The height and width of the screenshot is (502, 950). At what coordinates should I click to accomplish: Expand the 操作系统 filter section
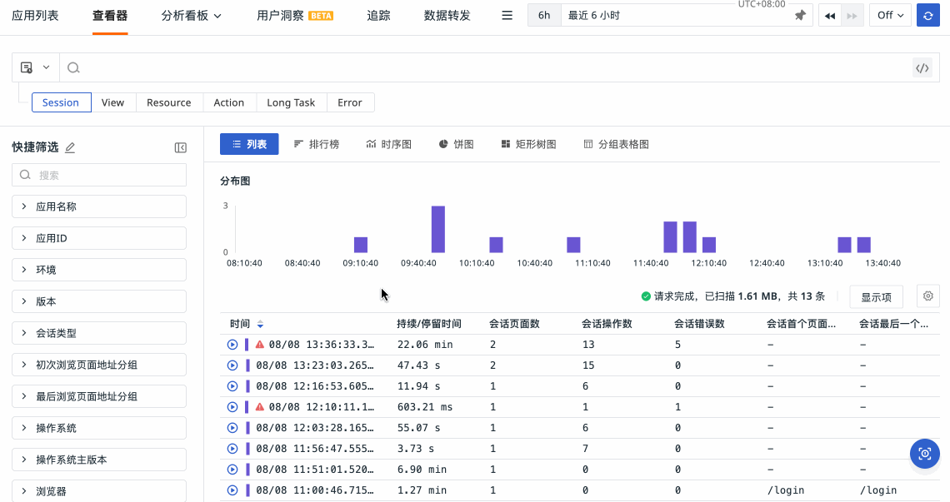click(x=98, y=428)
